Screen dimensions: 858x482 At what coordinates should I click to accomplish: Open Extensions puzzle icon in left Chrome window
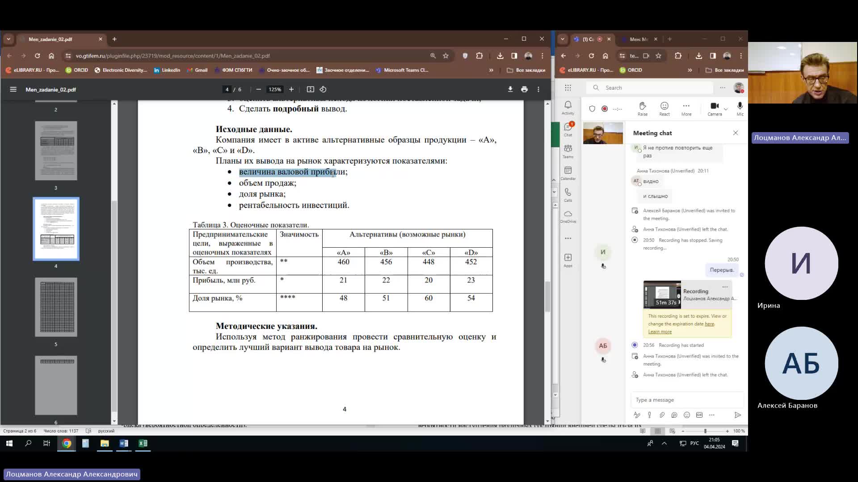tap(479, 56)
